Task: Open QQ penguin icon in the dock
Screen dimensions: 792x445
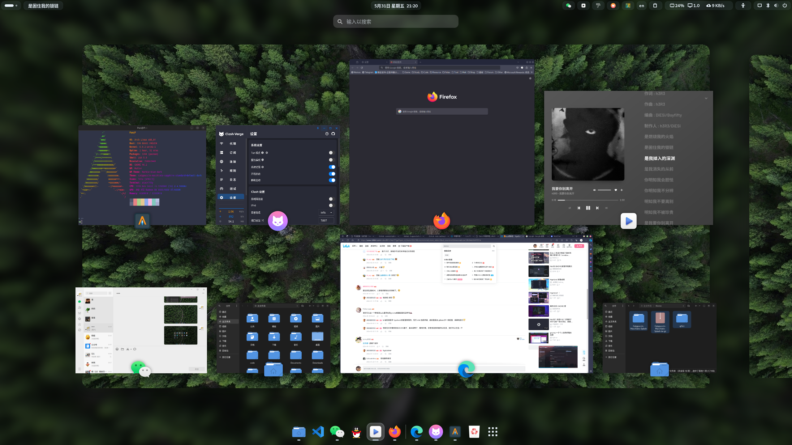Action: point(356,432)
